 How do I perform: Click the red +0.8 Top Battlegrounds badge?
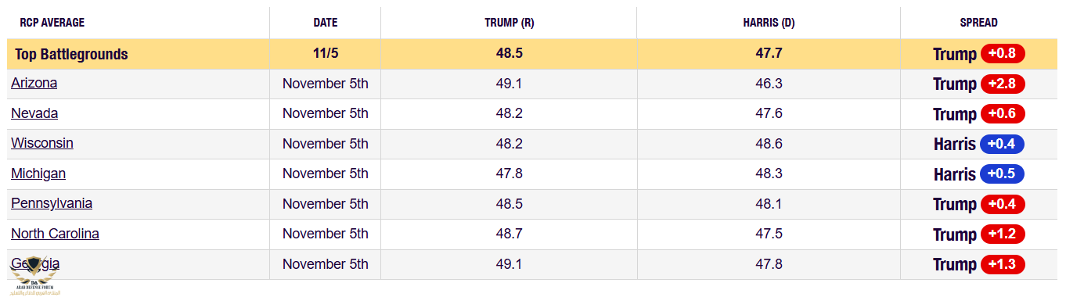point(1003,54)
